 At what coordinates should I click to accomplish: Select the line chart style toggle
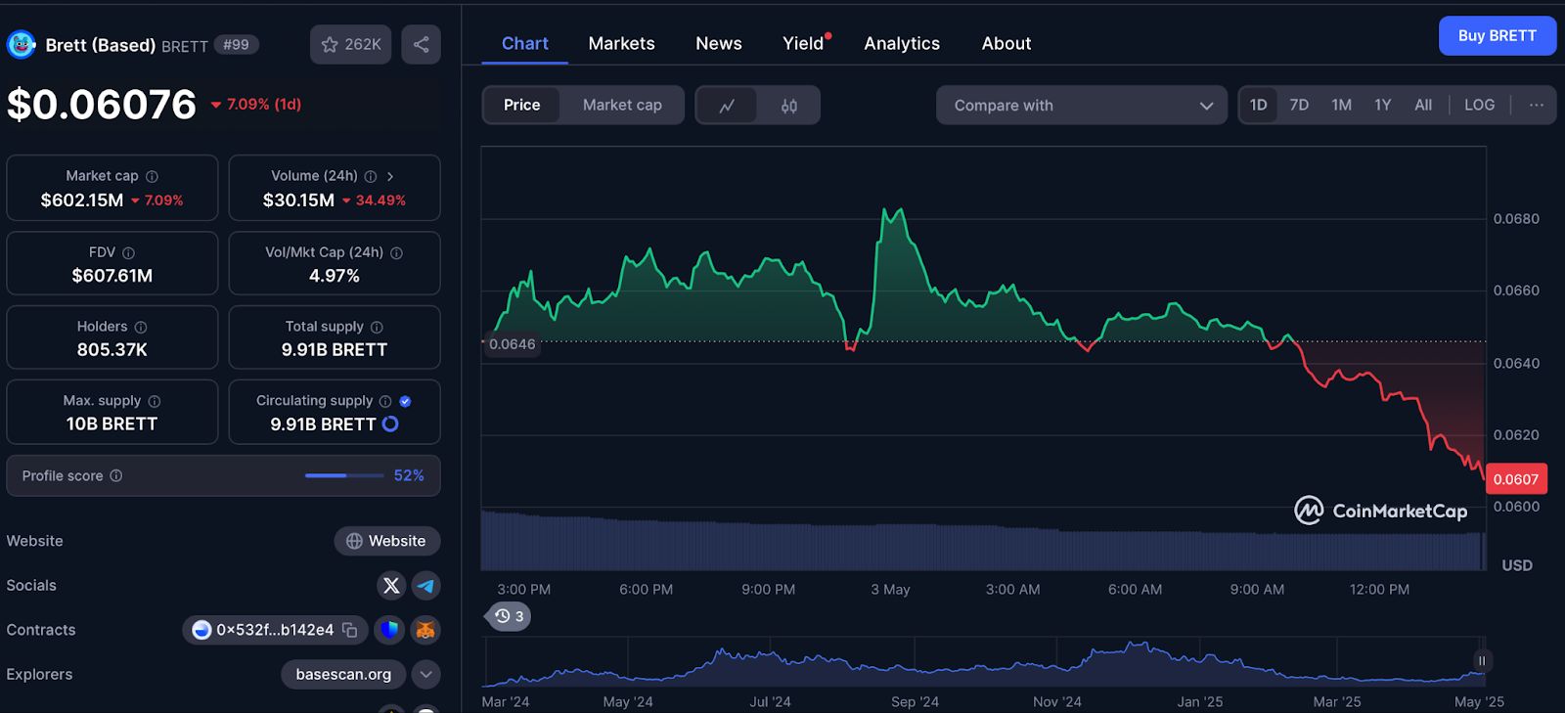[727, 106]
